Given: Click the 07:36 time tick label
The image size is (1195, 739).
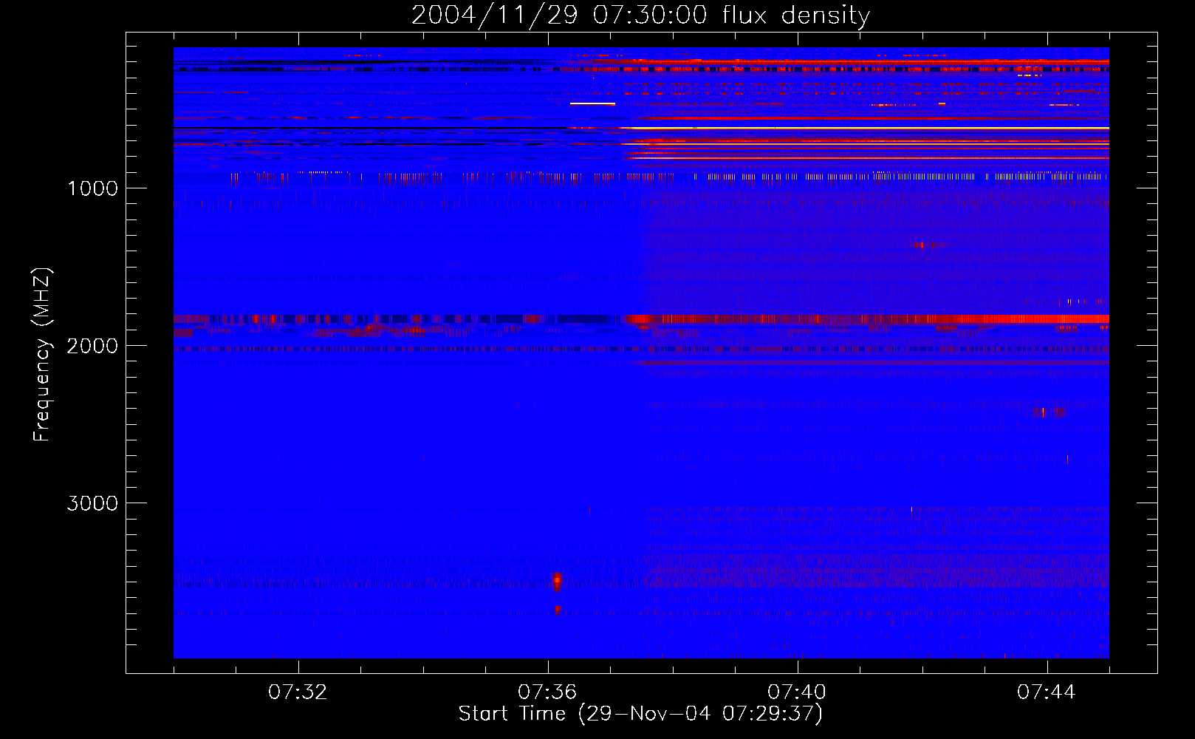Looking at the screenshot, I should click(x=547, y=692).
